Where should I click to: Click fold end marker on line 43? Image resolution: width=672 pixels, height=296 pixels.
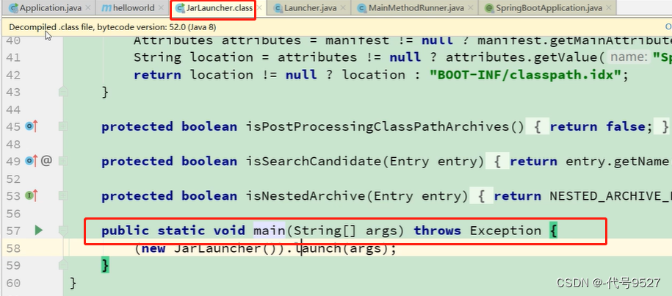coord(63,92)
